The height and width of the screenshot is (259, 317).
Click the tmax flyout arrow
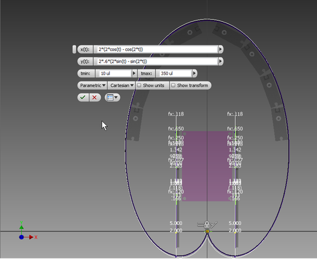(x=195, y=73)
